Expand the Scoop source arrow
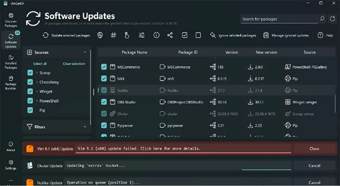This screenshot has width=340, height=186. 37,73
